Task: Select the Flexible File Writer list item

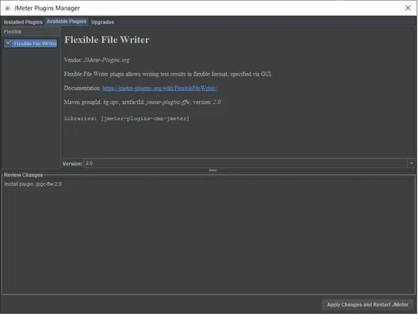Action: tap(30, 43)
